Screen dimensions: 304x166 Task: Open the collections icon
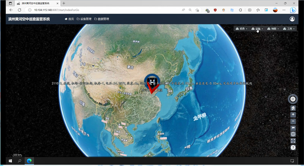266,10
